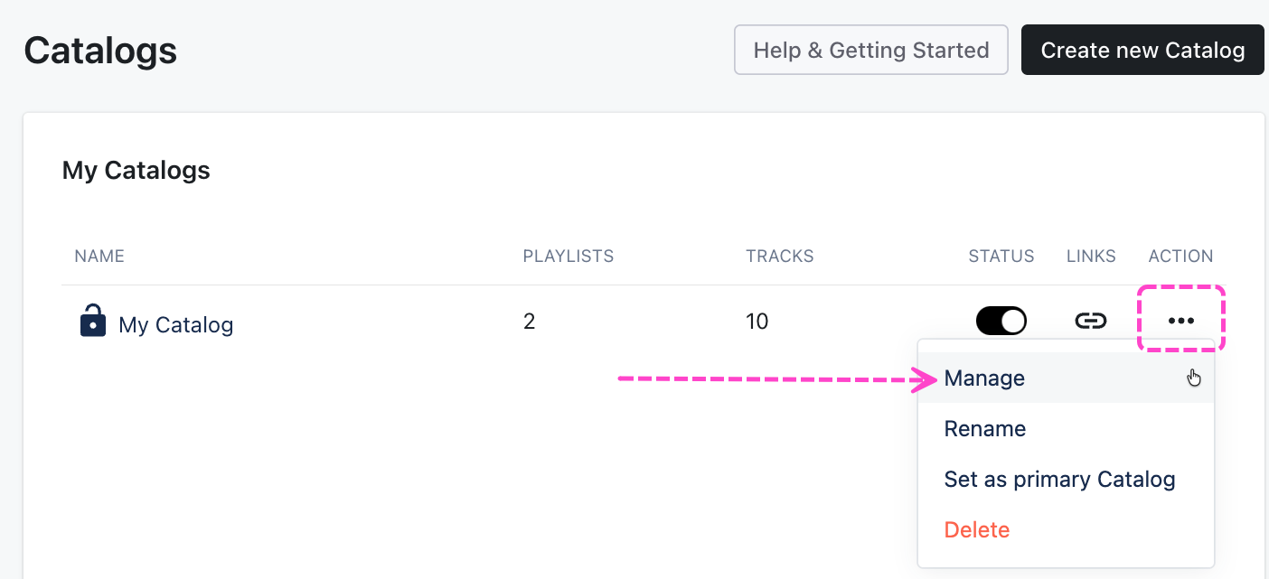Choose the red Delete menu option

point(976,530)
